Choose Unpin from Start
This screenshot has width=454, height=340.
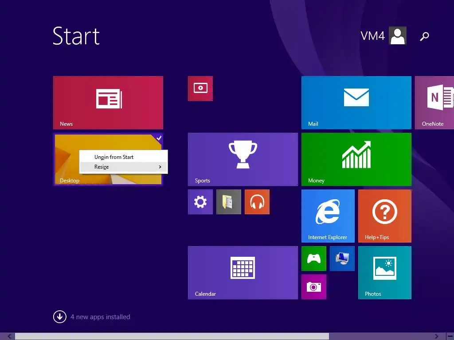point(124,157)
